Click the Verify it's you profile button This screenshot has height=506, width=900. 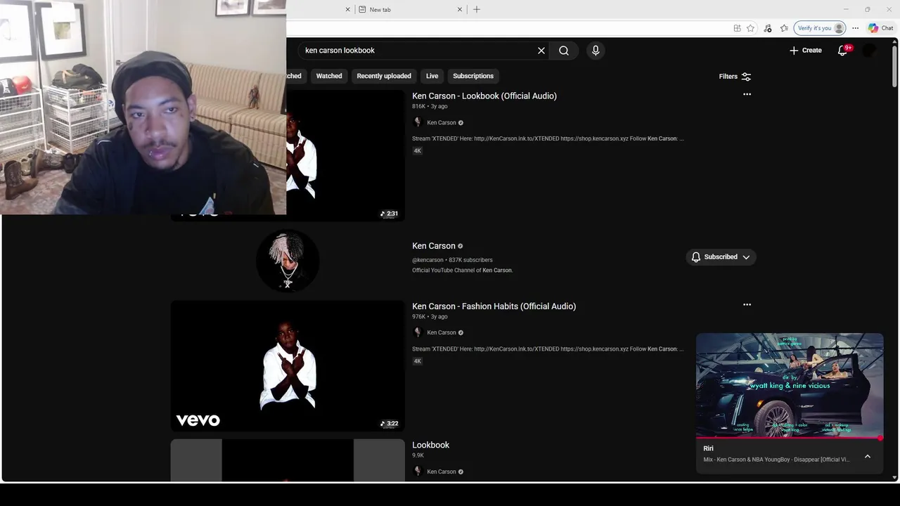pyautogui.click(x=820, y=28)
